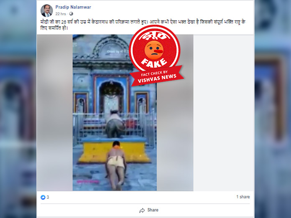Click the empty gray area beside the video
Viewport: 291px width, 218px height.
click(x=223, y=113)
